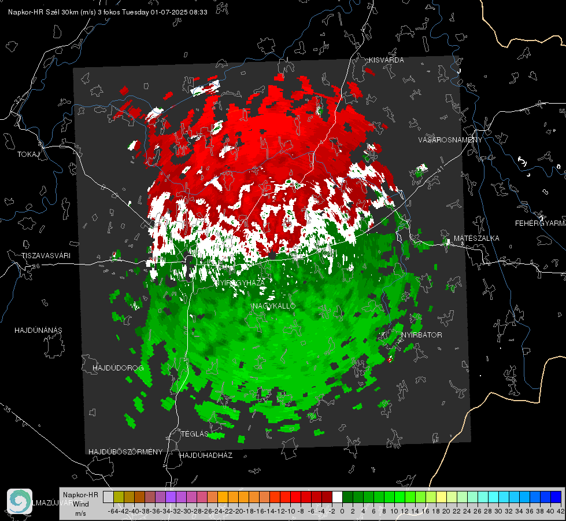
Task: Click the swirl logo icon beside the legend
Action: 20,501
